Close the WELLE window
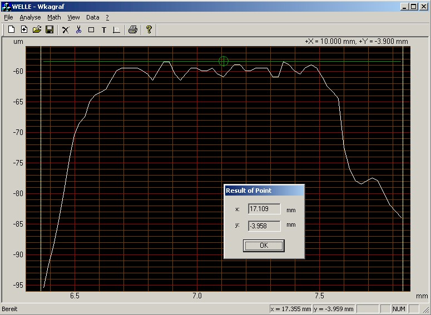Image resolution: width=431 pixels, height=315 pixels. point(424,7)
